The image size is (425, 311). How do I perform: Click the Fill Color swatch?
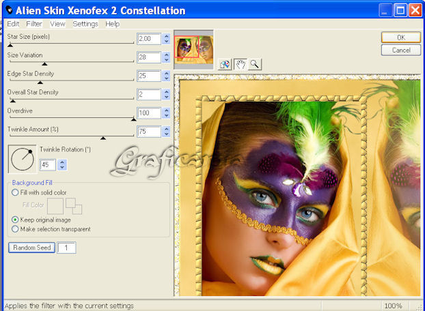[x=55, y=206]
